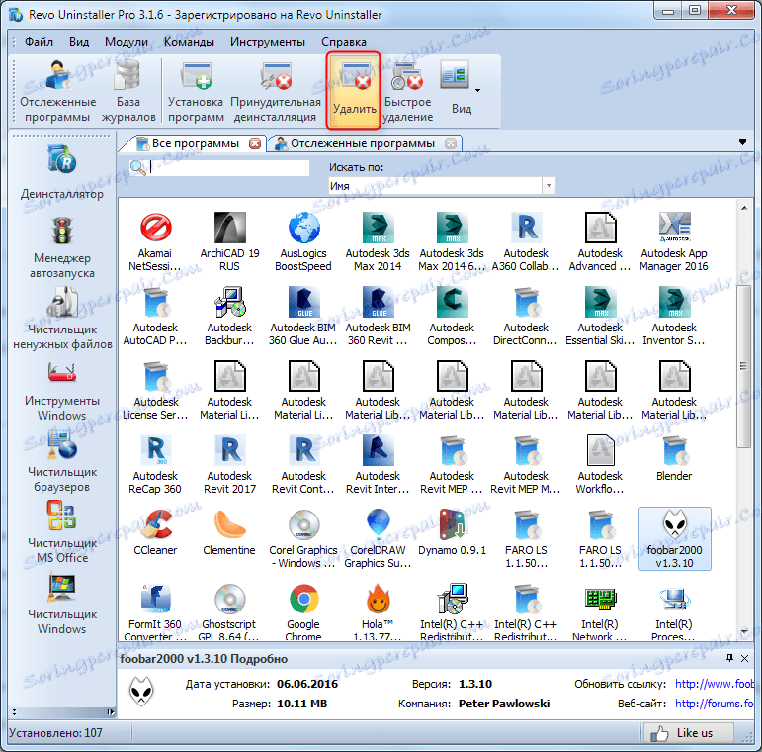
Task: Click Установка программ toolbar icon
Action: click(x=196, y=91)
